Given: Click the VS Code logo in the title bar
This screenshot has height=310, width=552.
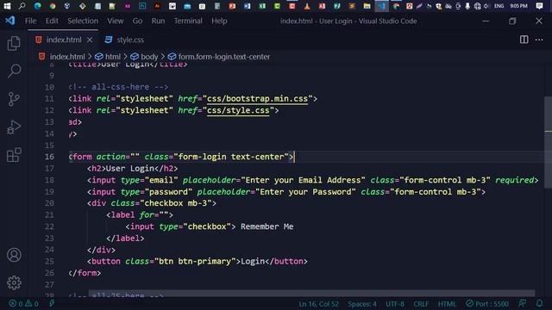Looking at the screenshot, I should tap(10, 21).
